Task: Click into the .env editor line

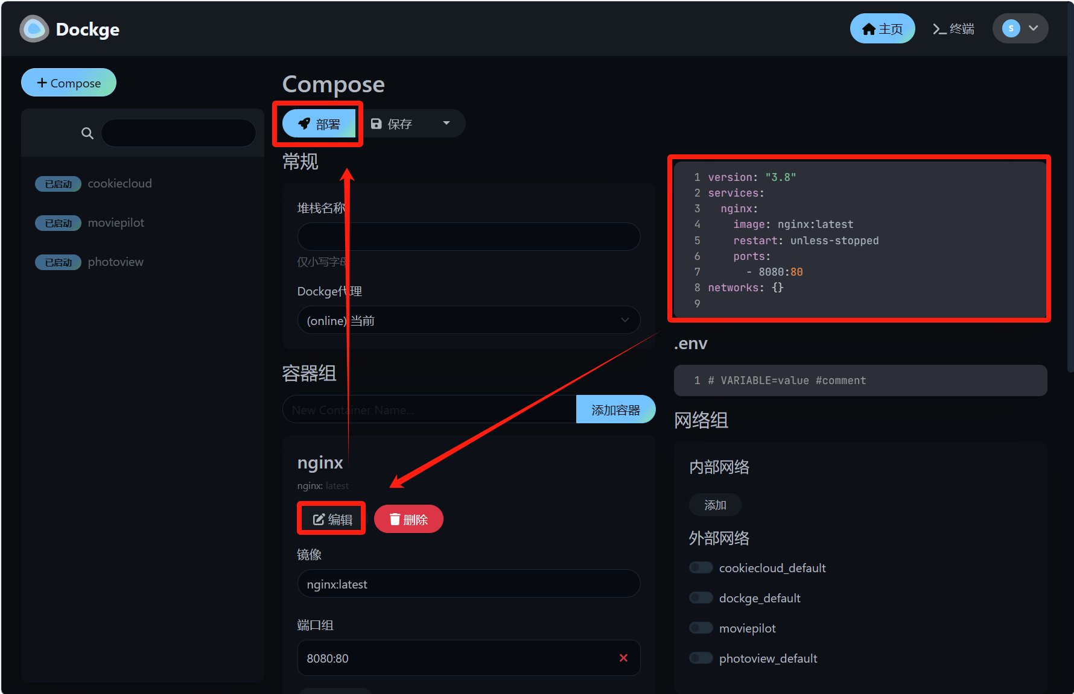Action: click(860, 380)
